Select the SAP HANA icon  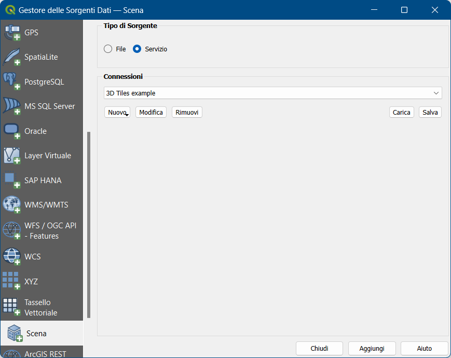pos(11,180)
